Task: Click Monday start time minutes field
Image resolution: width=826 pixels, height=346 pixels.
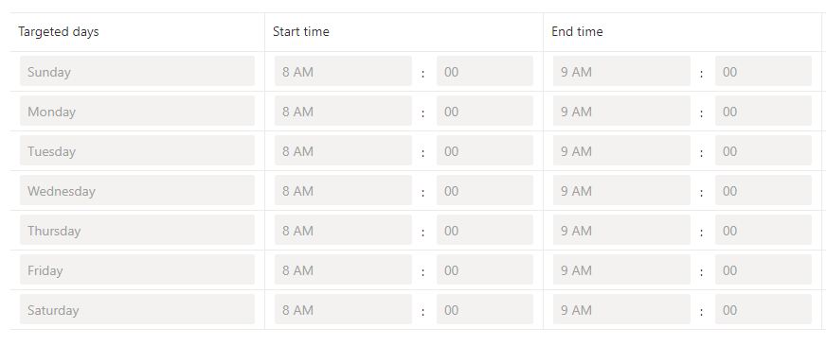Action: (485, 111)
